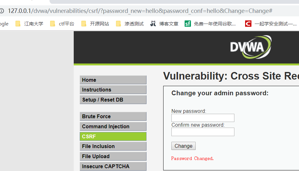Open the 渗透测试 bookmark folder
The width and height of the screenshot is (299, 171).
tap(130, 24)
